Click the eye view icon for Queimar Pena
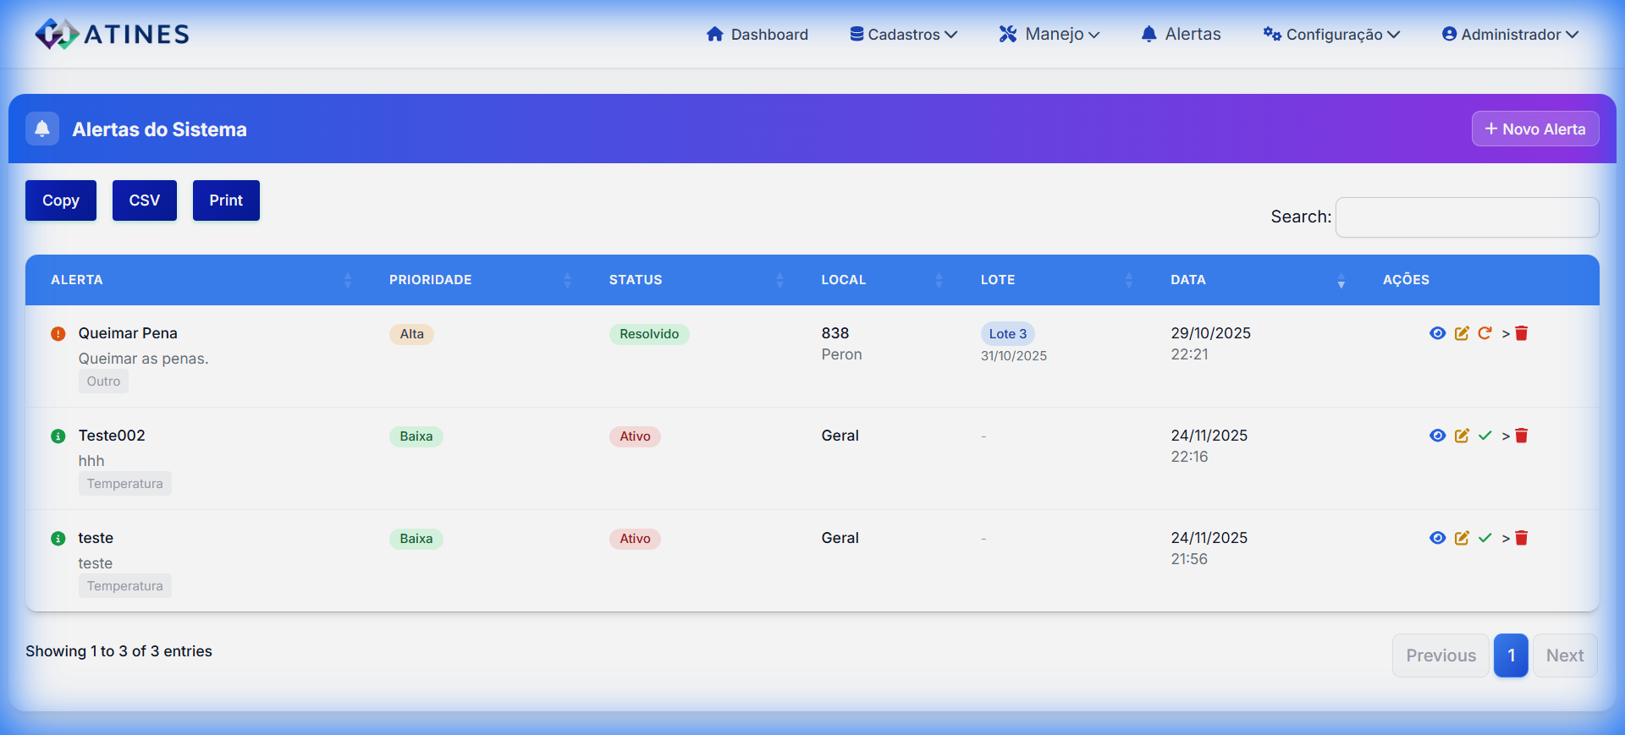 click(x=1437, y=333)
